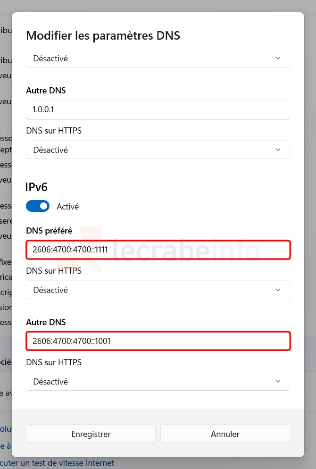Click the IPv6 section heading

point(36,187)
